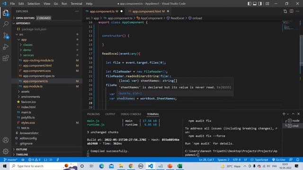This screenshot has height=170, width=303.
Task: Collapse the APPDEMO1 project folder
Action: pyautogui.click(x=47, y=23)
